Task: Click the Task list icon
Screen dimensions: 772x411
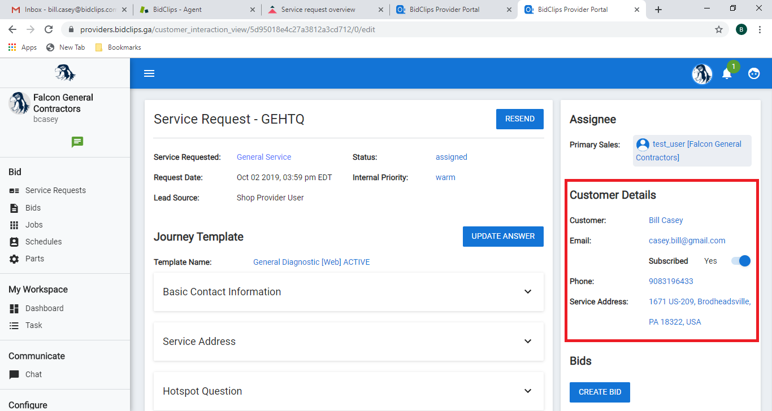Action: [14, 325]
